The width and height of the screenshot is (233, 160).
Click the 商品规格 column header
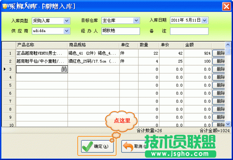[94, 45]
